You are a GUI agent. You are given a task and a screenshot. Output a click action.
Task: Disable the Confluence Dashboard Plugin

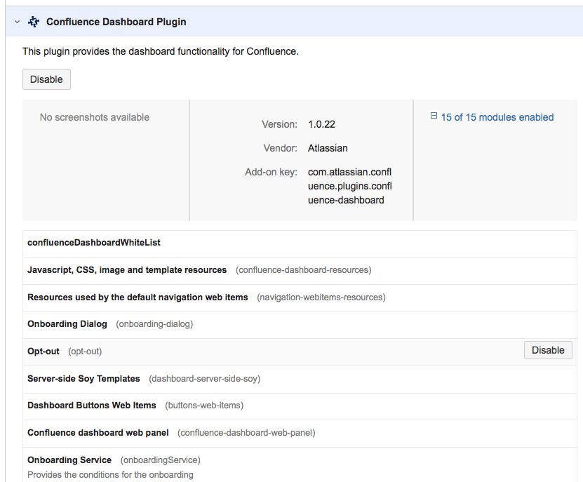46,79
